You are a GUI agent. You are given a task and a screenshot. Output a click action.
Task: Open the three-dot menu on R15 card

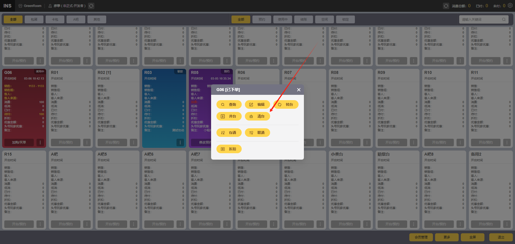tap(40, 224)
